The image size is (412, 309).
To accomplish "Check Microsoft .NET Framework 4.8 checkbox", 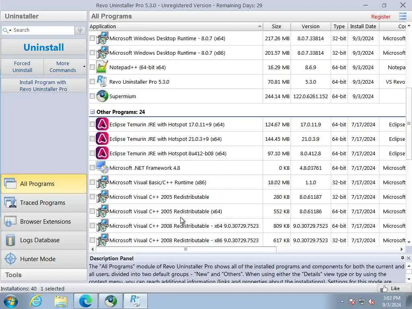I will (x=92, y=168).
